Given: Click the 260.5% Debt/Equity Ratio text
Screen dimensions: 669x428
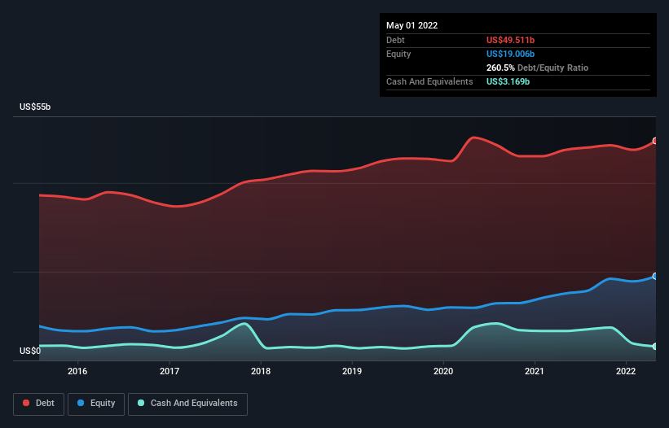Looking at the screenshot, I should pyautogui.click(x=537, y=68).
